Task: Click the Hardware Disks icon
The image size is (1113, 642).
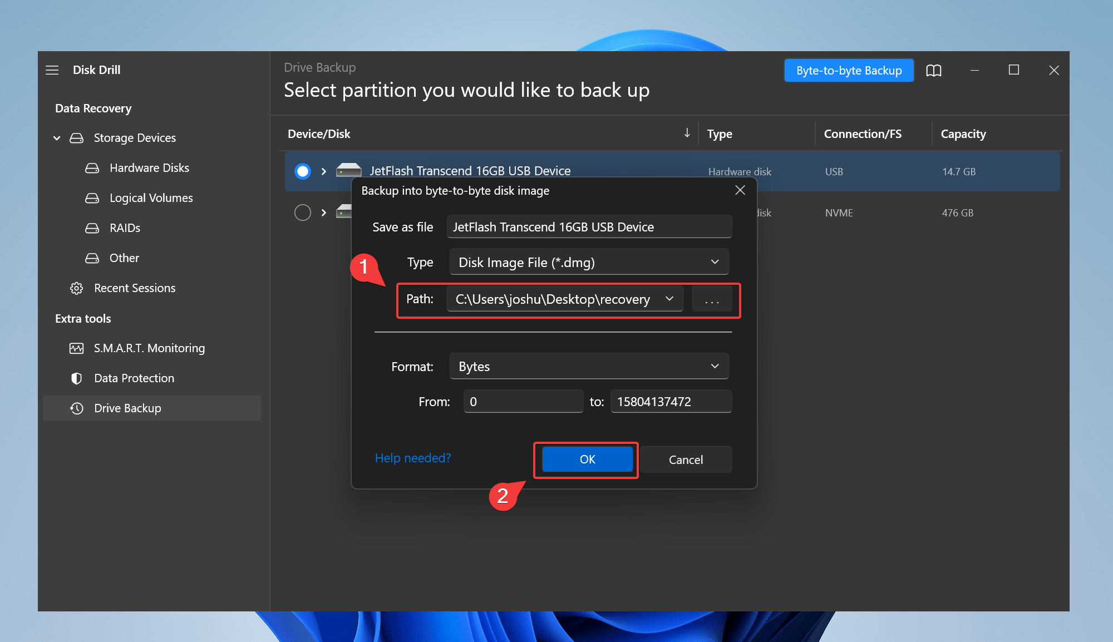Action: pos(91,167)
